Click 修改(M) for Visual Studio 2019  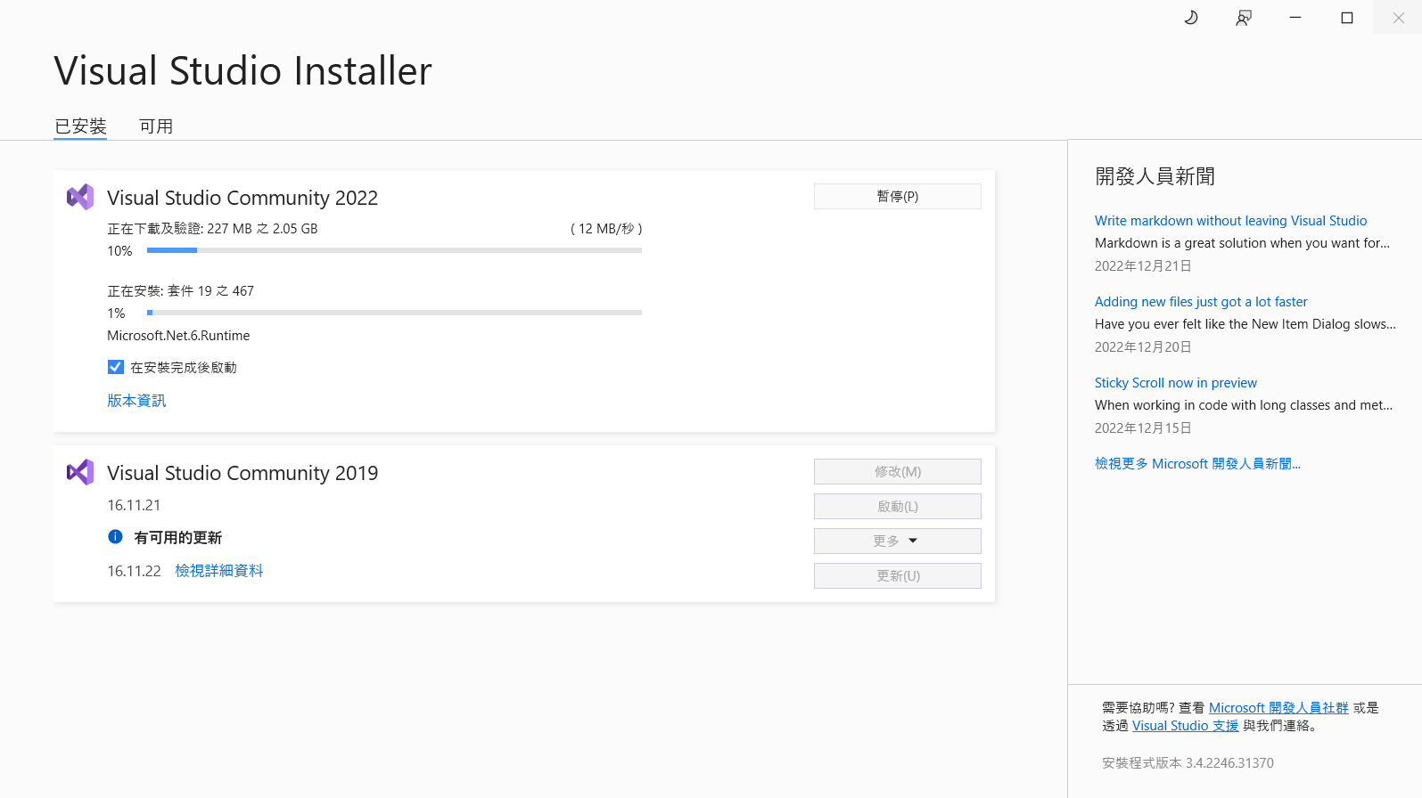coord(898,471)
